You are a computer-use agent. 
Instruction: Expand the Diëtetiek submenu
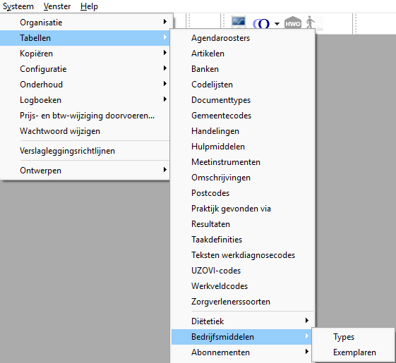(242, 321)
